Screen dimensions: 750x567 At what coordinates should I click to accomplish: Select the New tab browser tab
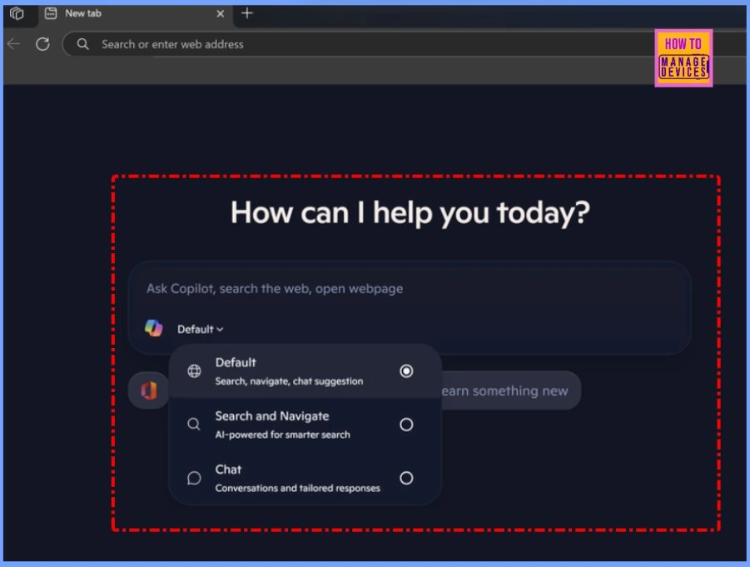(x=135, y=14)
